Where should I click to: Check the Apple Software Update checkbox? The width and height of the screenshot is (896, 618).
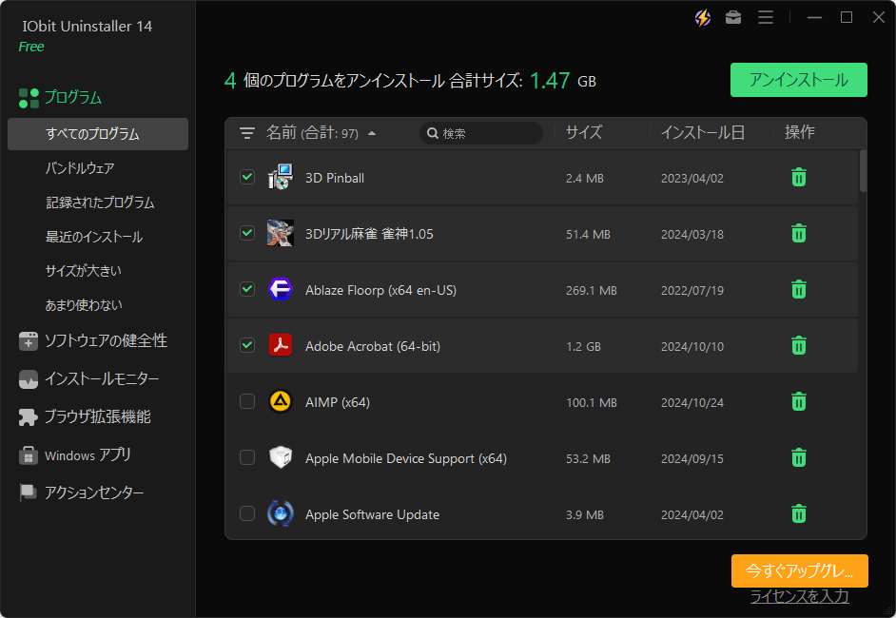[x=247, y=513]
